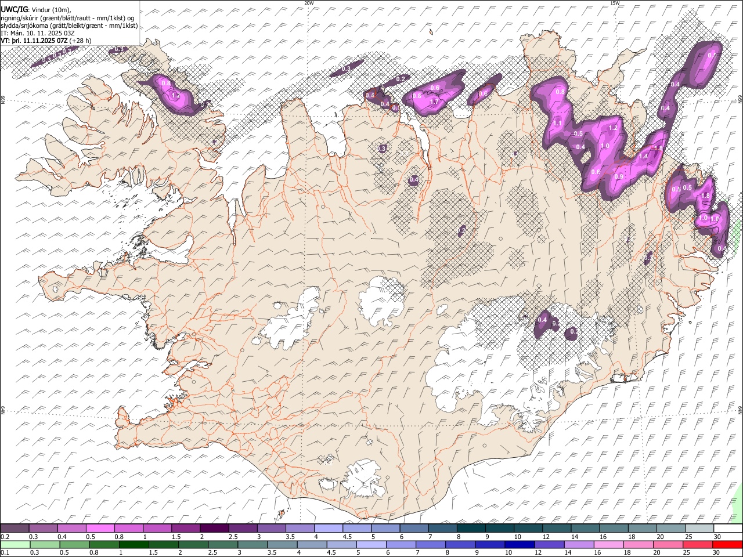Pick the pink 16–18 swatch, lower legend
Image resolution: width=743 pixels, height=557 pixels.
[609, 545]
